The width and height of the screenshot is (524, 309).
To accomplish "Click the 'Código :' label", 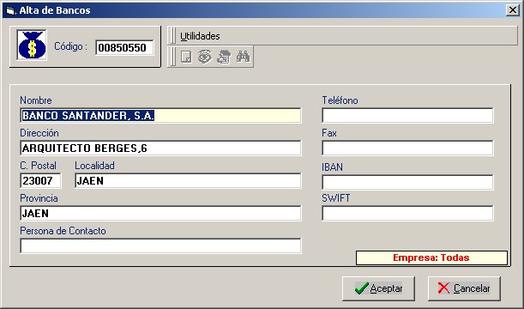I will [71, 46].
